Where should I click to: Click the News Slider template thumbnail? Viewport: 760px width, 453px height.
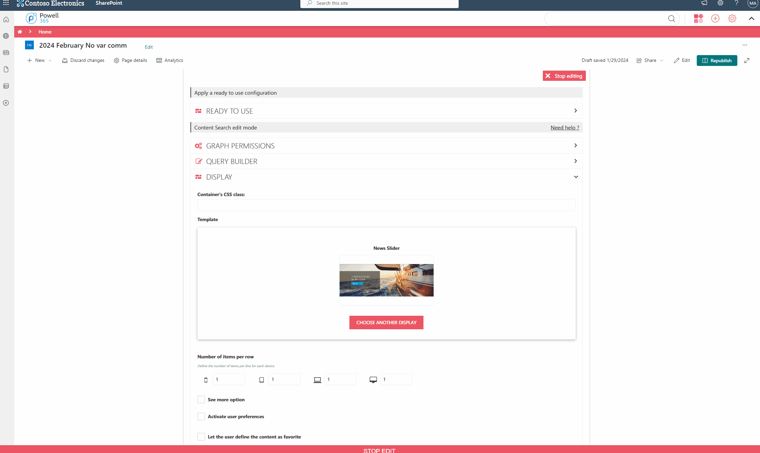click(x=386, y=280)
